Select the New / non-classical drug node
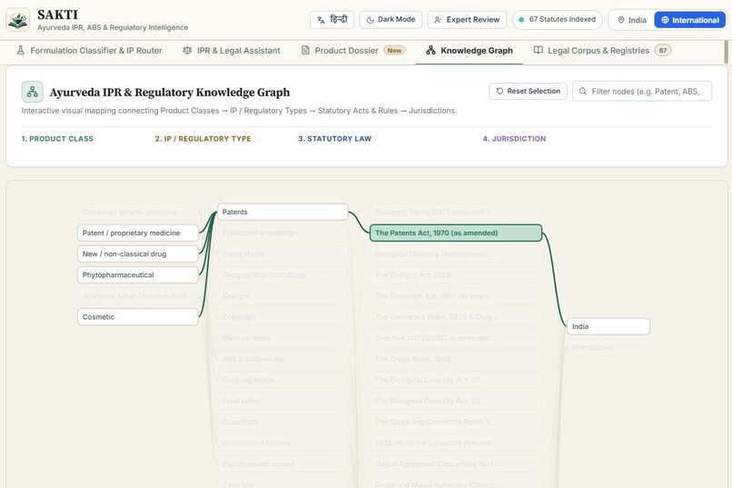Screen dimensions: 732x488 [138, 254]
